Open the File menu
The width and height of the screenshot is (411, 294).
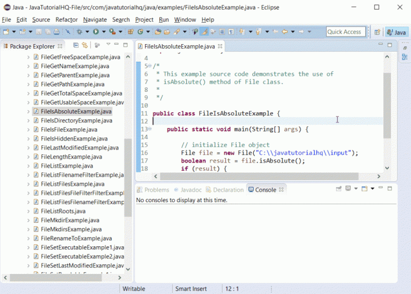tap(6, 19)
